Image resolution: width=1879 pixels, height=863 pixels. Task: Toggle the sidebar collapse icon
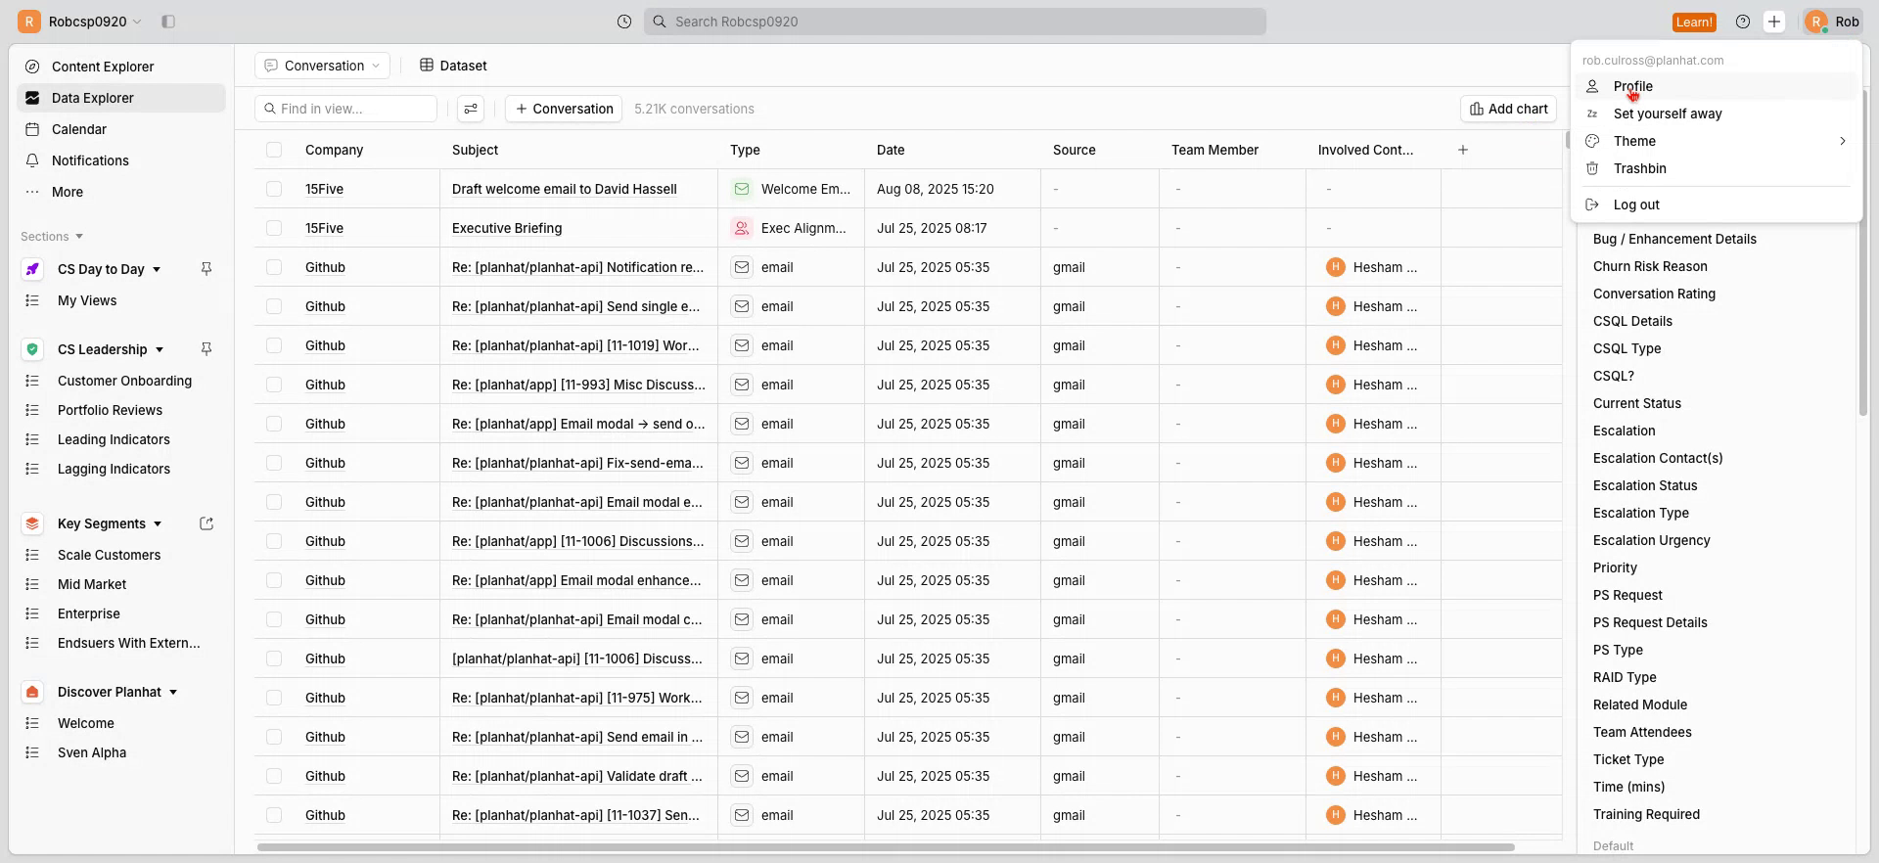(168, 22)
